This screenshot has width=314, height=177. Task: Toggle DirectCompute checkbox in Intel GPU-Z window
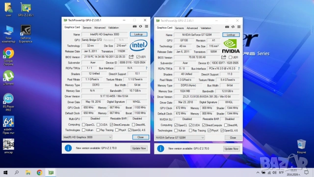[x=111, y=125]
